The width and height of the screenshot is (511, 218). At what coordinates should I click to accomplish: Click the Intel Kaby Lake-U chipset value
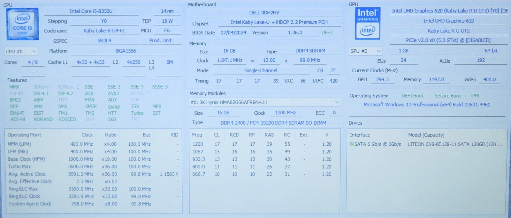tap(279, 22)
